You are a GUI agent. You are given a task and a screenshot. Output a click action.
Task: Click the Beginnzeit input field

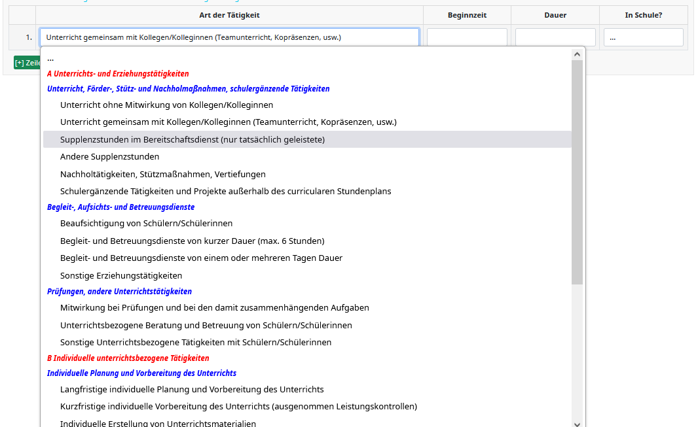(467, 37)
